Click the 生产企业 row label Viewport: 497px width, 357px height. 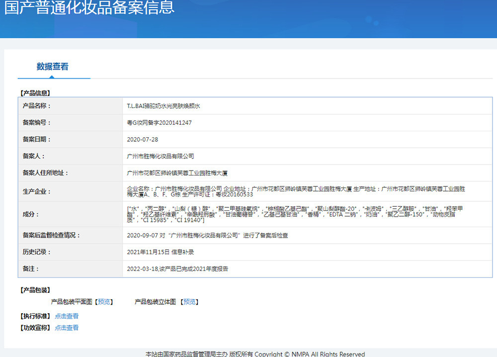pos(36,191)
